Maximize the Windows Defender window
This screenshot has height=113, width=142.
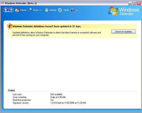[x=134, y=3]
